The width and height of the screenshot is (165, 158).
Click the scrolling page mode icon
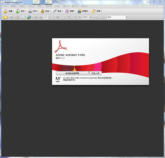tap(97, 17)
